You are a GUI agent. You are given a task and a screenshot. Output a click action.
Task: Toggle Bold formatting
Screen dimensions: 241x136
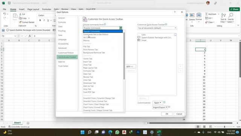click(x=40, y=20)
